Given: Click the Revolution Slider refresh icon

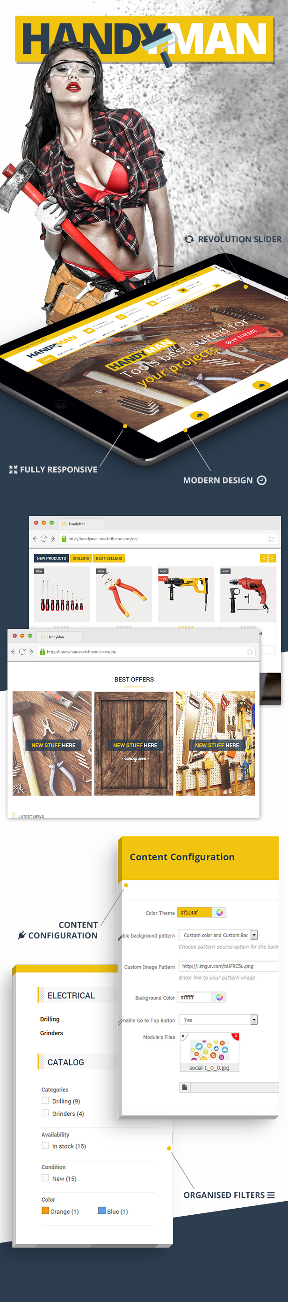Looking at the screenshot, I should point(189,239).
